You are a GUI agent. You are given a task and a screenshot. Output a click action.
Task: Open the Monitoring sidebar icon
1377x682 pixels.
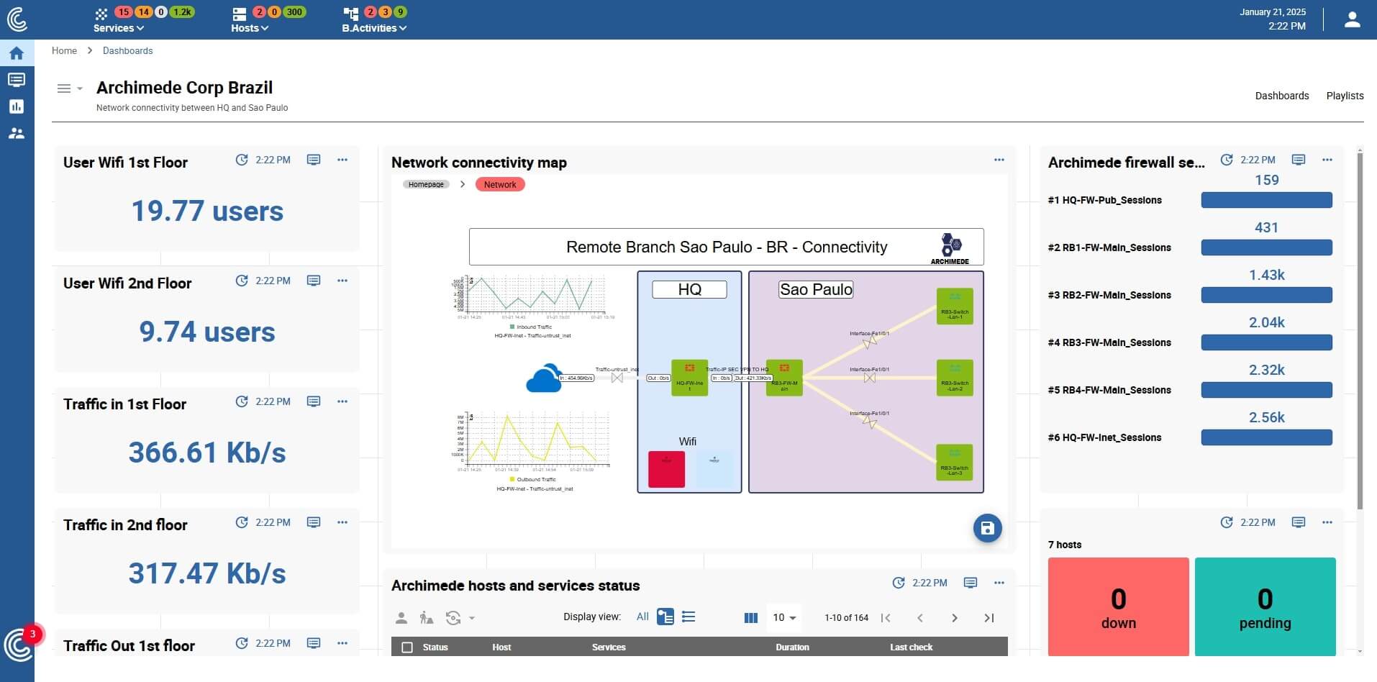point(17,80)
